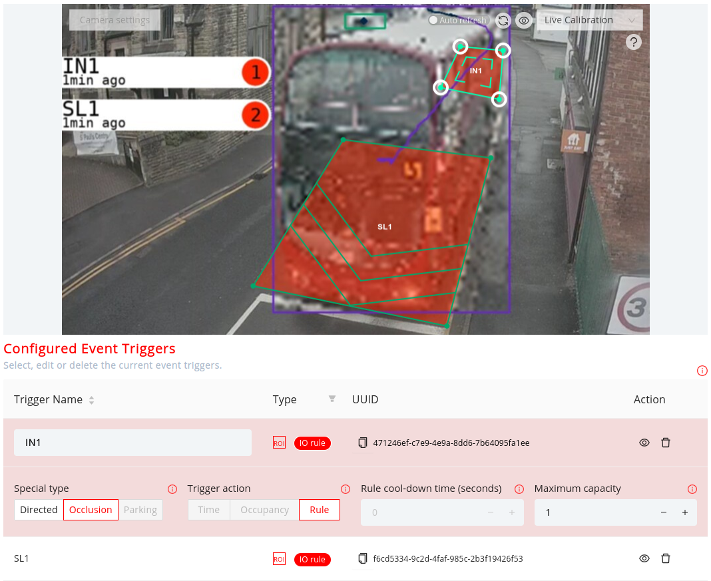Show Special type info tooltip

[172, 489]
